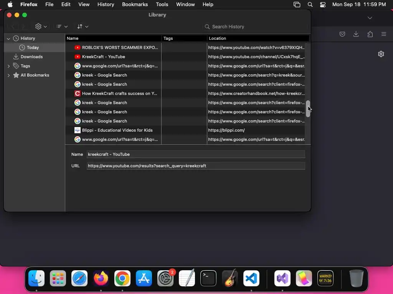The width and height of the screenshot is (393, 294).
Task: Open Launchpad from the Dock
Action: (x=58, y=278)
